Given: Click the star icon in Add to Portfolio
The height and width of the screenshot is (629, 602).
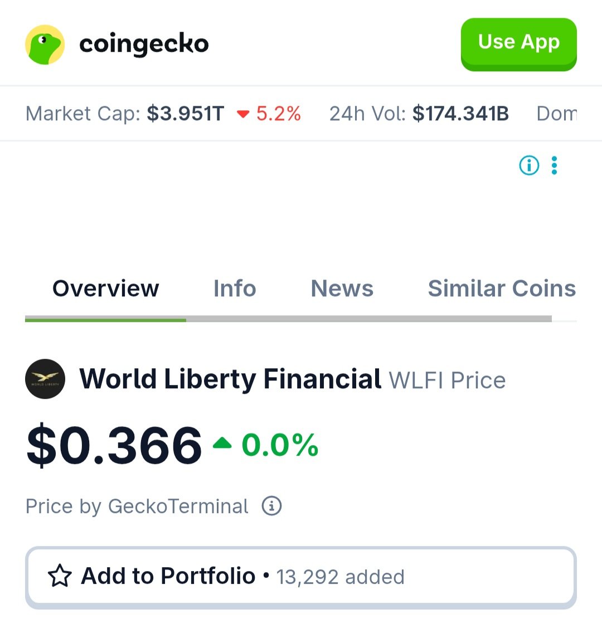Looking at the screenshot, I should tap(60, 576).
